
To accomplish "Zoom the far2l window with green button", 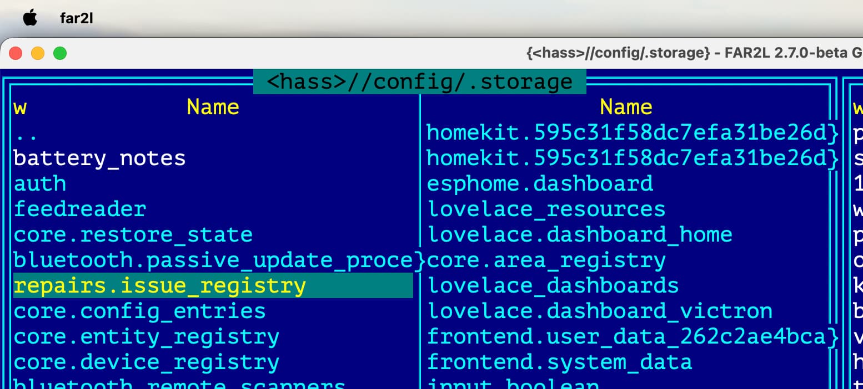I will 59,53.
